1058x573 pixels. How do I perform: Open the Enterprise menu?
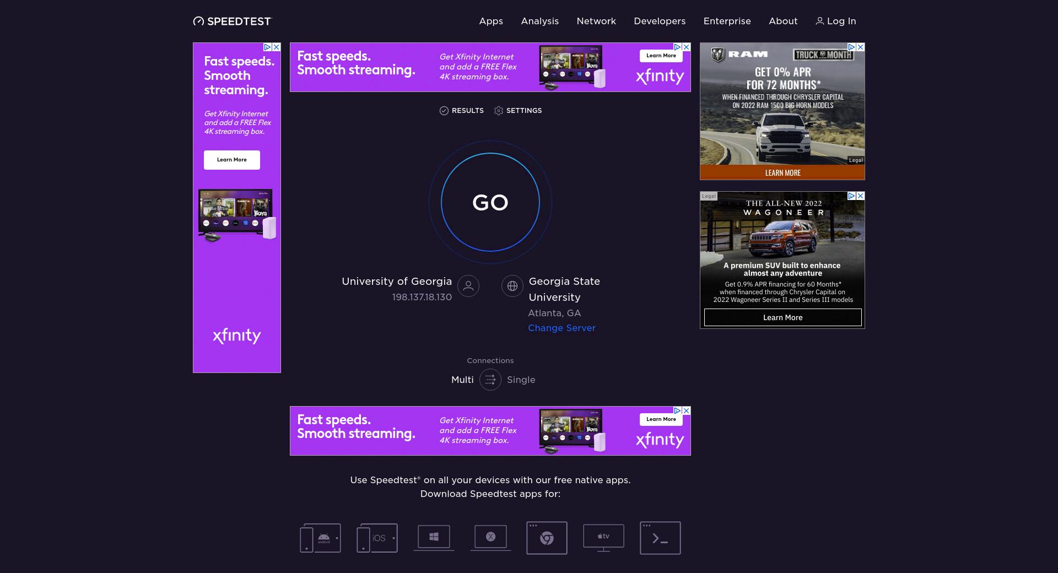(x=727, y=21)
